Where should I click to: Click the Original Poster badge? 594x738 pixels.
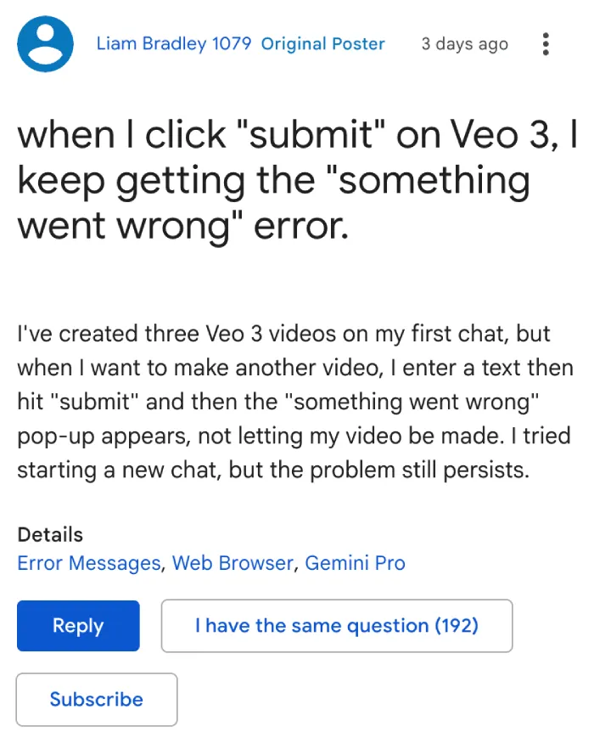[322, 44]
